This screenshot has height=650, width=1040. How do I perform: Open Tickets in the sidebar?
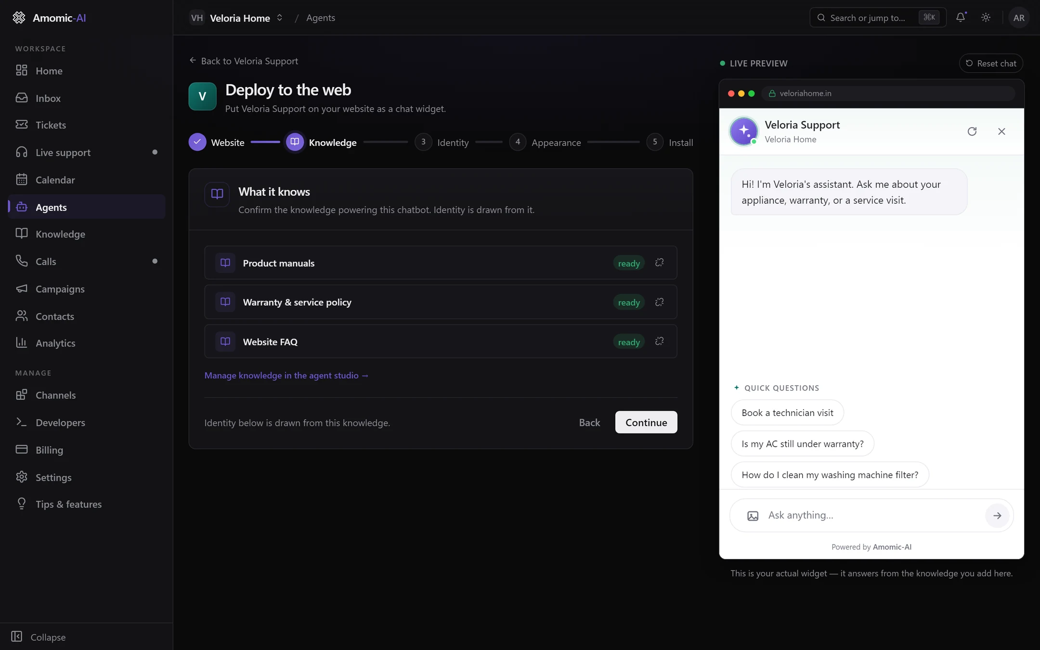87,125
